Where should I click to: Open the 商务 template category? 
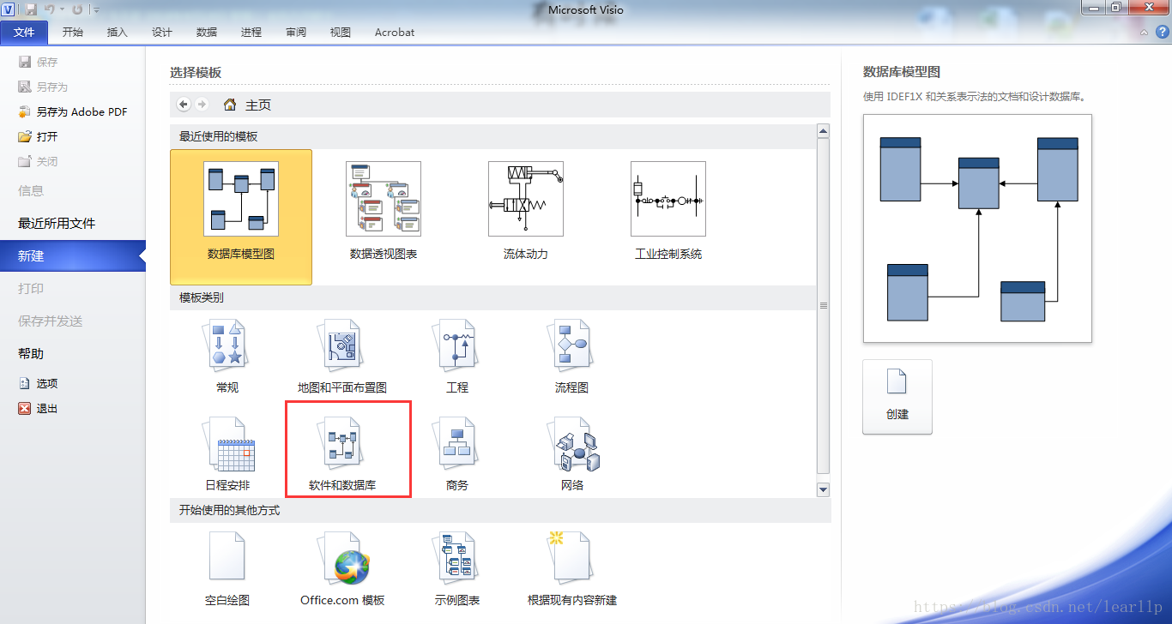tap(457, 454)
